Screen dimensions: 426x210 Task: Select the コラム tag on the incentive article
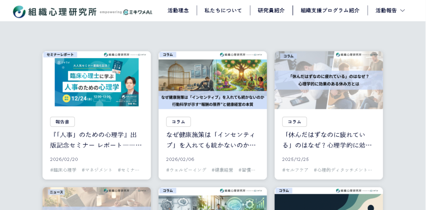(x=178, y=122)
